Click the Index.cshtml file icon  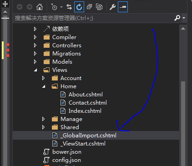63,111
